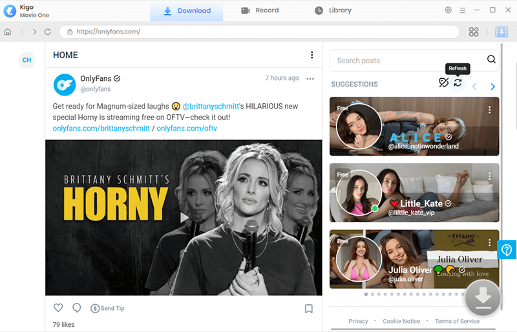The height and width of the screenshot is (332, 517).
Task: Click the hide-free-accounts tag icon
Action: (443, 83)
